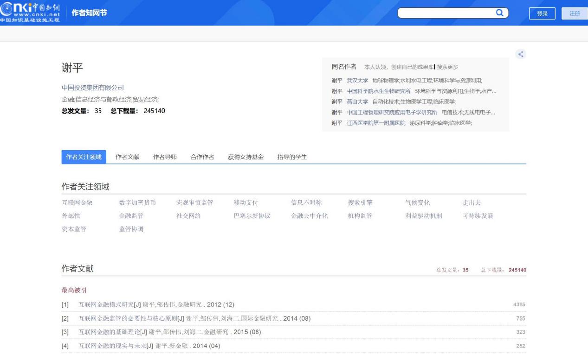Screen dimensions: 588x354
Task: Open article 互联网金融监管的必要性与核心原则
Action: coord(127,318)
